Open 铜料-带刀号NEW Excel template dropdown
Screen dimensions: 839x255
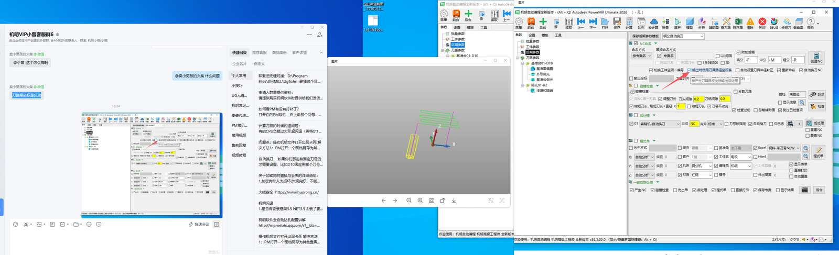pyautogui.click(x=784, y=148)
